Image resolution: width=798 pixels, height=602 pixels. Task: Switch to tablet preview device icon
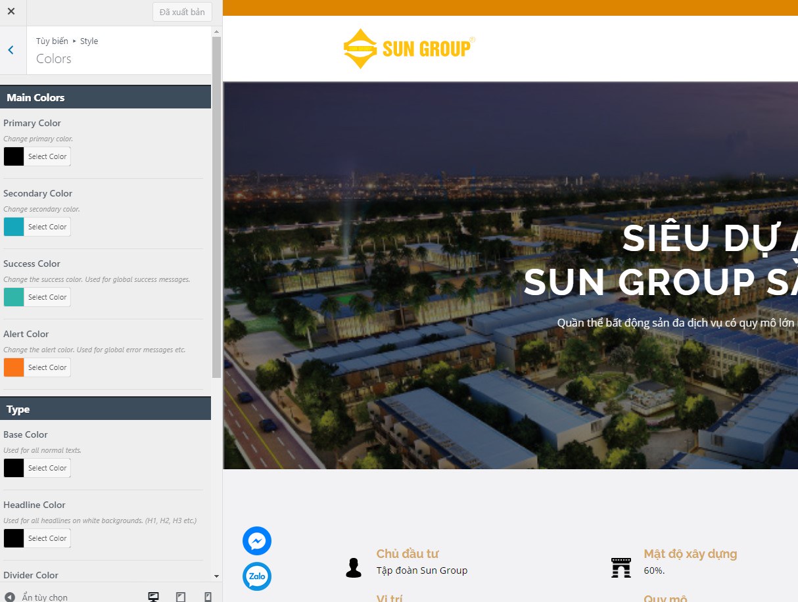[181, 597]
